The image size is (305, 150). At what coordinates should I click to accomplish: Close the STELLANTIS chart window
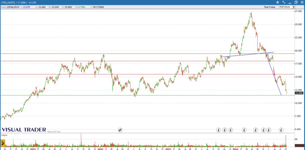pyautogui.click(x=302, y=2)
